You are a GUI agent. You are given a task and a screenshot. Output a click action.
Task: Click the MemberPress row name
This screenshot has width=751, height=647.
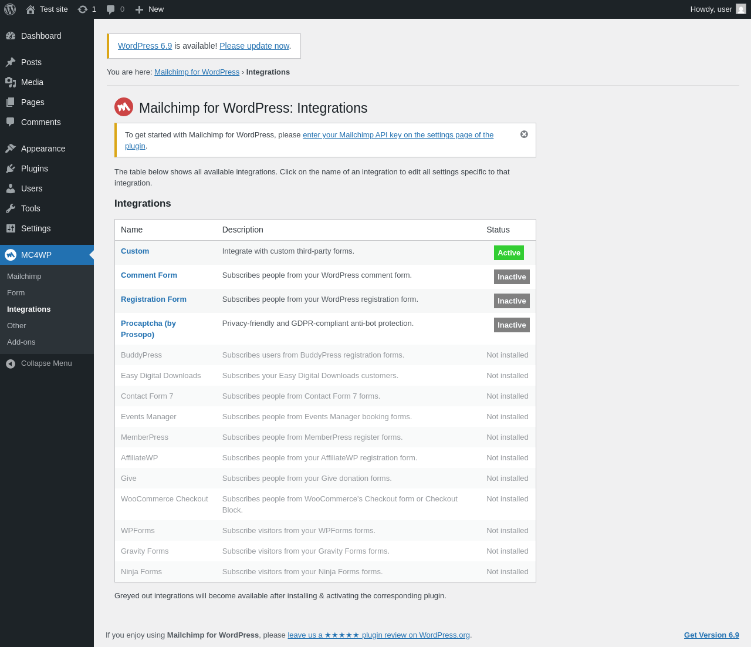[144, 437]
